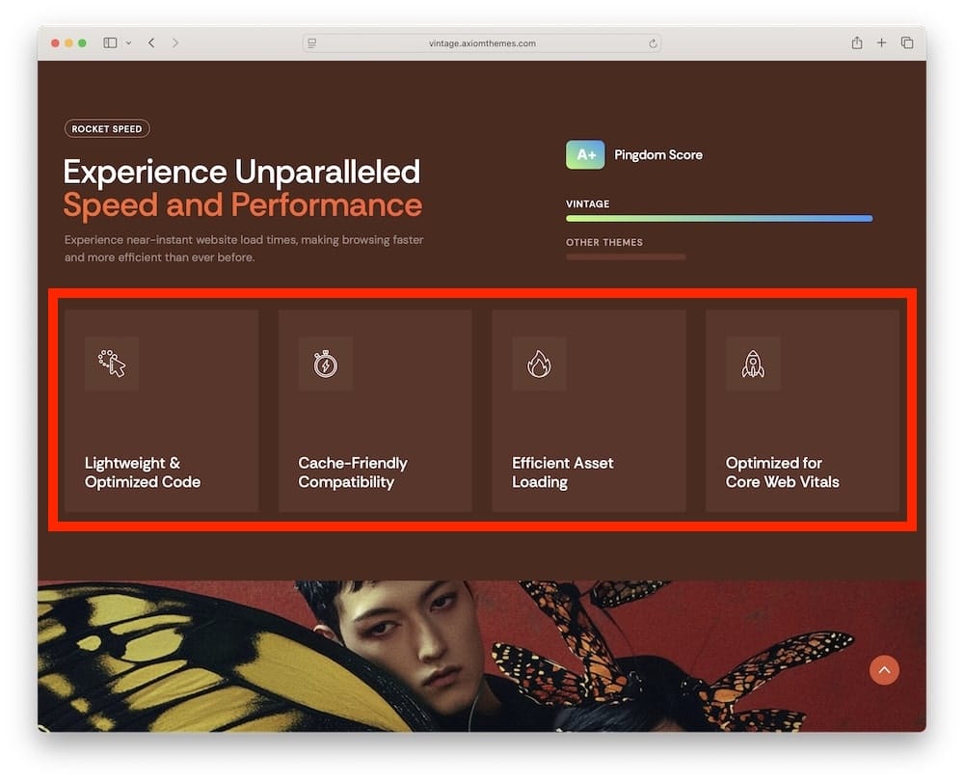Click the VINTAGE gradient progress bar

coord(719,218)
